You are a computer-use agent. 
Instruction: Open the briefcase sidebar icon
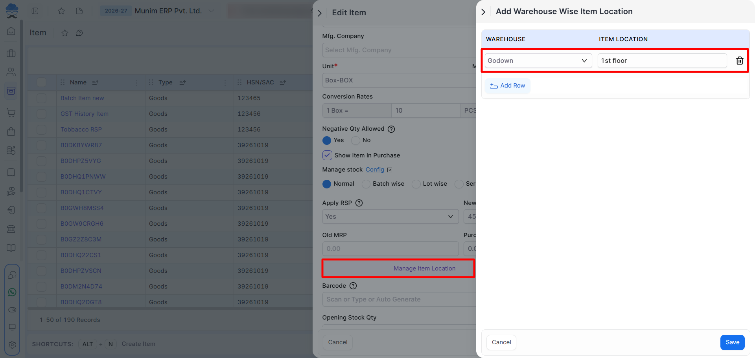click(x=11, y=53)
